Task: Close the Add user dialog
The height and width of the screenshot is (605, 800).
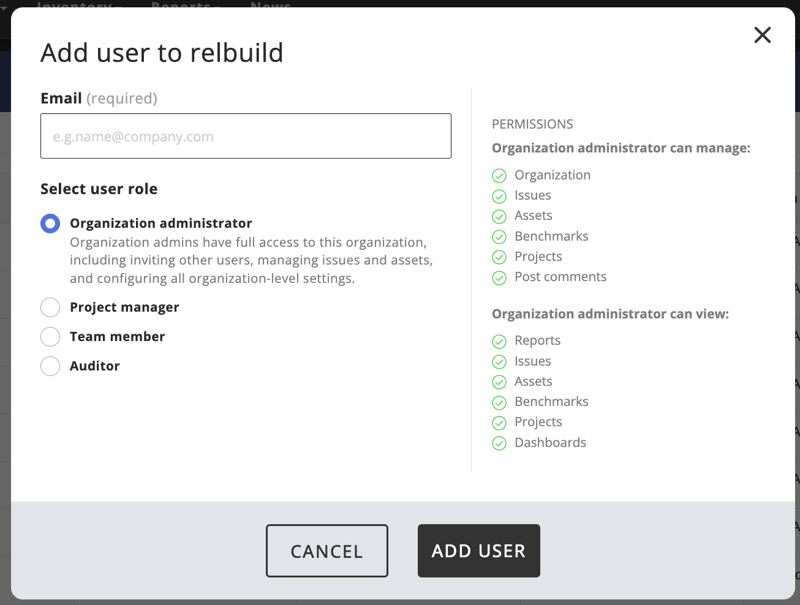Action: (763, 35)
